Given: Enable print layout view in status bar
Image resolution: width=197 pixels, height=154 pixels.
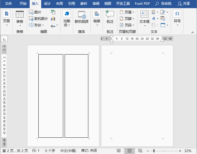Looking at the screenshot, I should 129,151.
